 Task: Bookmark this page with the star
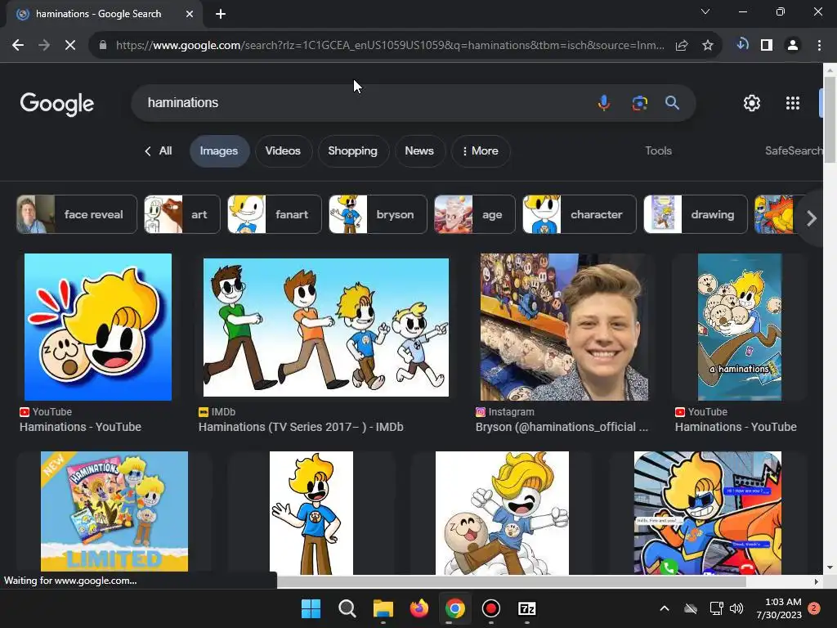pos(708,46)
